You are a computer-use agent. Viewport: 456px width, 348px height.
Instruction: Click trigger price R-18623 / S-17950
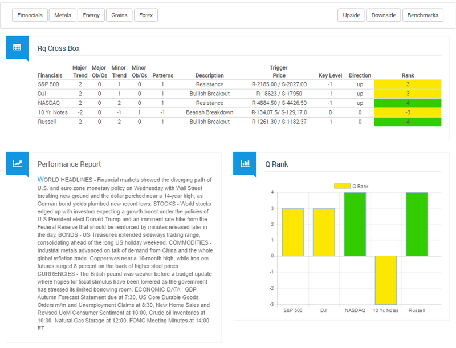tap(279, 94)
